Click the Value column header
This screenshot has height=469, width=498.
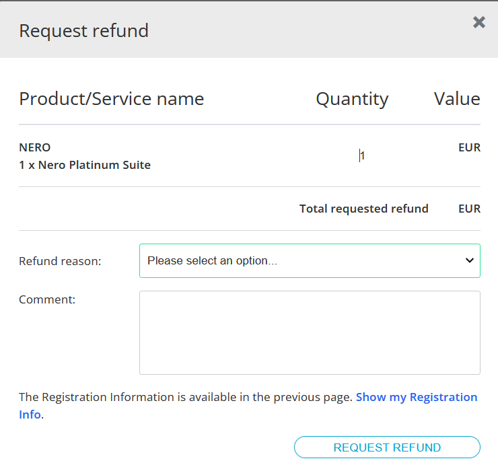(457, 99)
